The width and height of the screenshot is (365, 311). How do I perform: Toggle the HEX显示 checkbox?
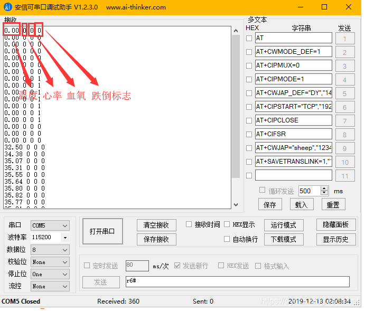pyautogui.click(x=227, y=224)
